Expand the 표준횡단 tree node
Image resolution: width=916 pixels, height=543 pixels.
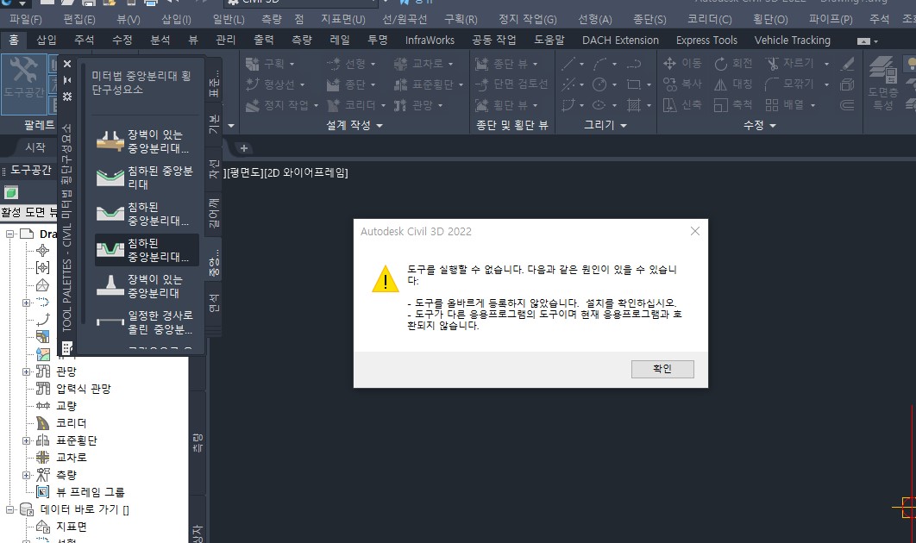27,440
